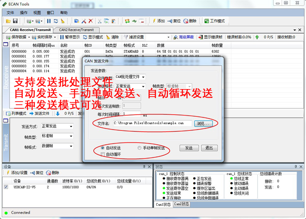Click the 浏览 browse button
This screenshot has width=306, height=219.
tap(203, 123)
